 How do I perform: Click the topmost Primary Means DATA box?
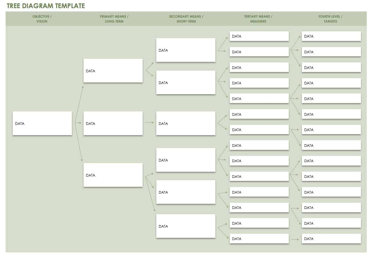point(113,71)
